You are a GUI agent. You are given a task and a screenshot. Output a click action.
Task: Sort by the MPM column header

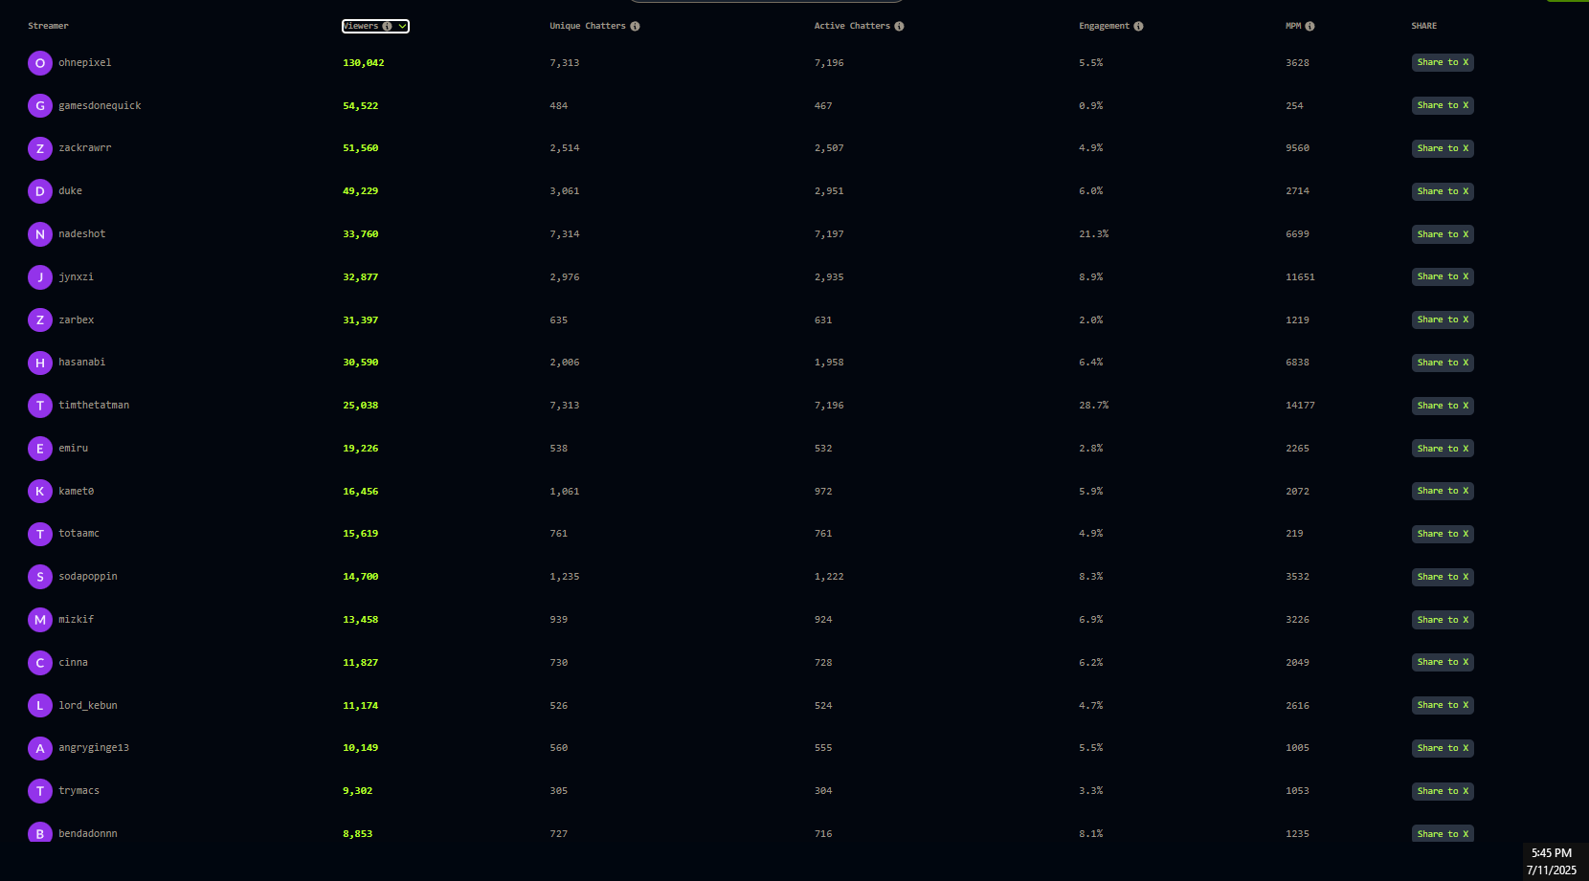[1293, 26]
